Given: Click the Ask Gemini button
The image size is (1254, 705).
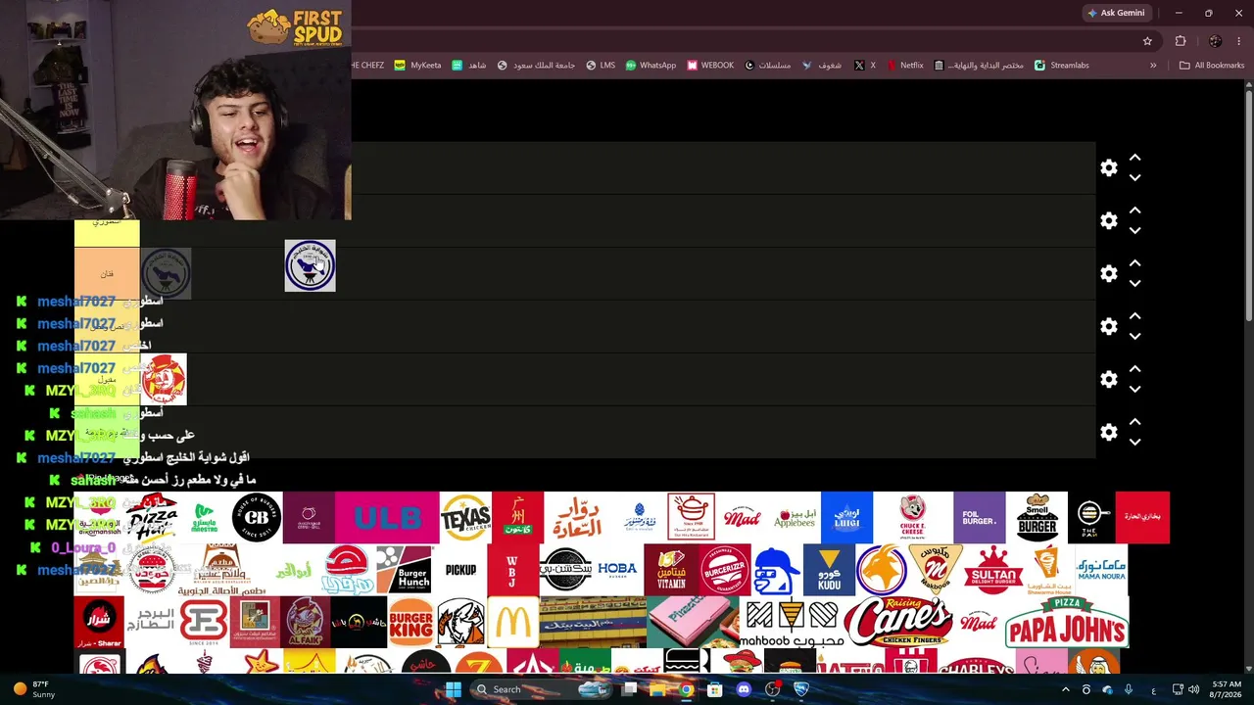Looking at the screenshot, I should tap(1116, 13).
